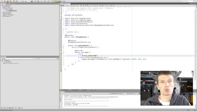197x111 pixels.
Task: Click the Navigator filter text field
Action: 45,59
